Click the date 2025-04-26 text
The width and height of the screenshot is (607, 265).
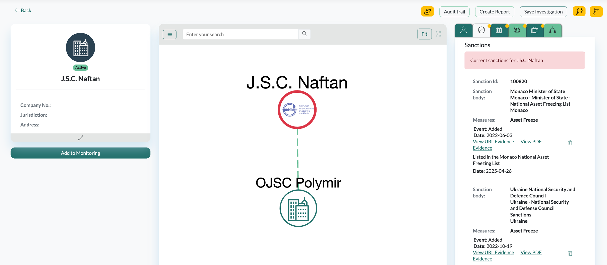498,171
